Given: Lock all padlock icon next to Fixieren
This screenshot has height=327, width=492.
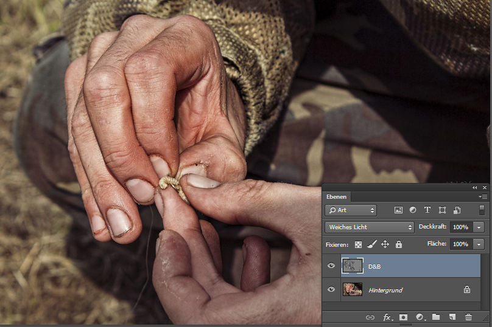Looking at the screenshot, I should pos(398,244).
